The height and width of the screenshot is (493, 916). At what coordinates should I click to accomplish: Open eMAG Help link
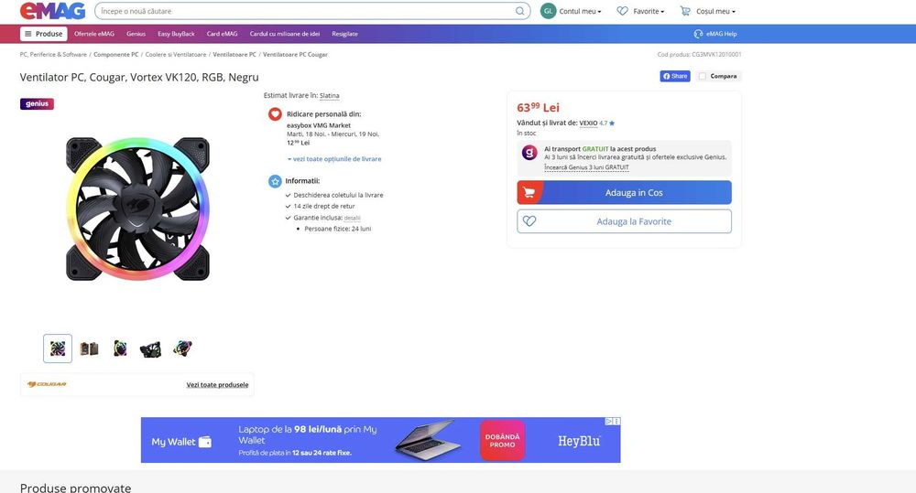coord(722,34)
